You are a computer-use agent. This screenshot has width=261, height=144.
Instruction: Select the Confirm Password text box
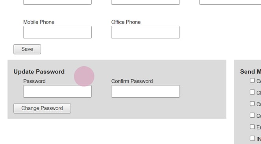[x=146, y=91]
